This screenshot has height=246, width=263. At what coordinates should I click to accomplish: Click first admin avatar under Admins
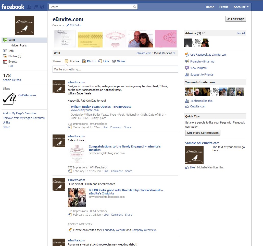[x=188, y=43]
